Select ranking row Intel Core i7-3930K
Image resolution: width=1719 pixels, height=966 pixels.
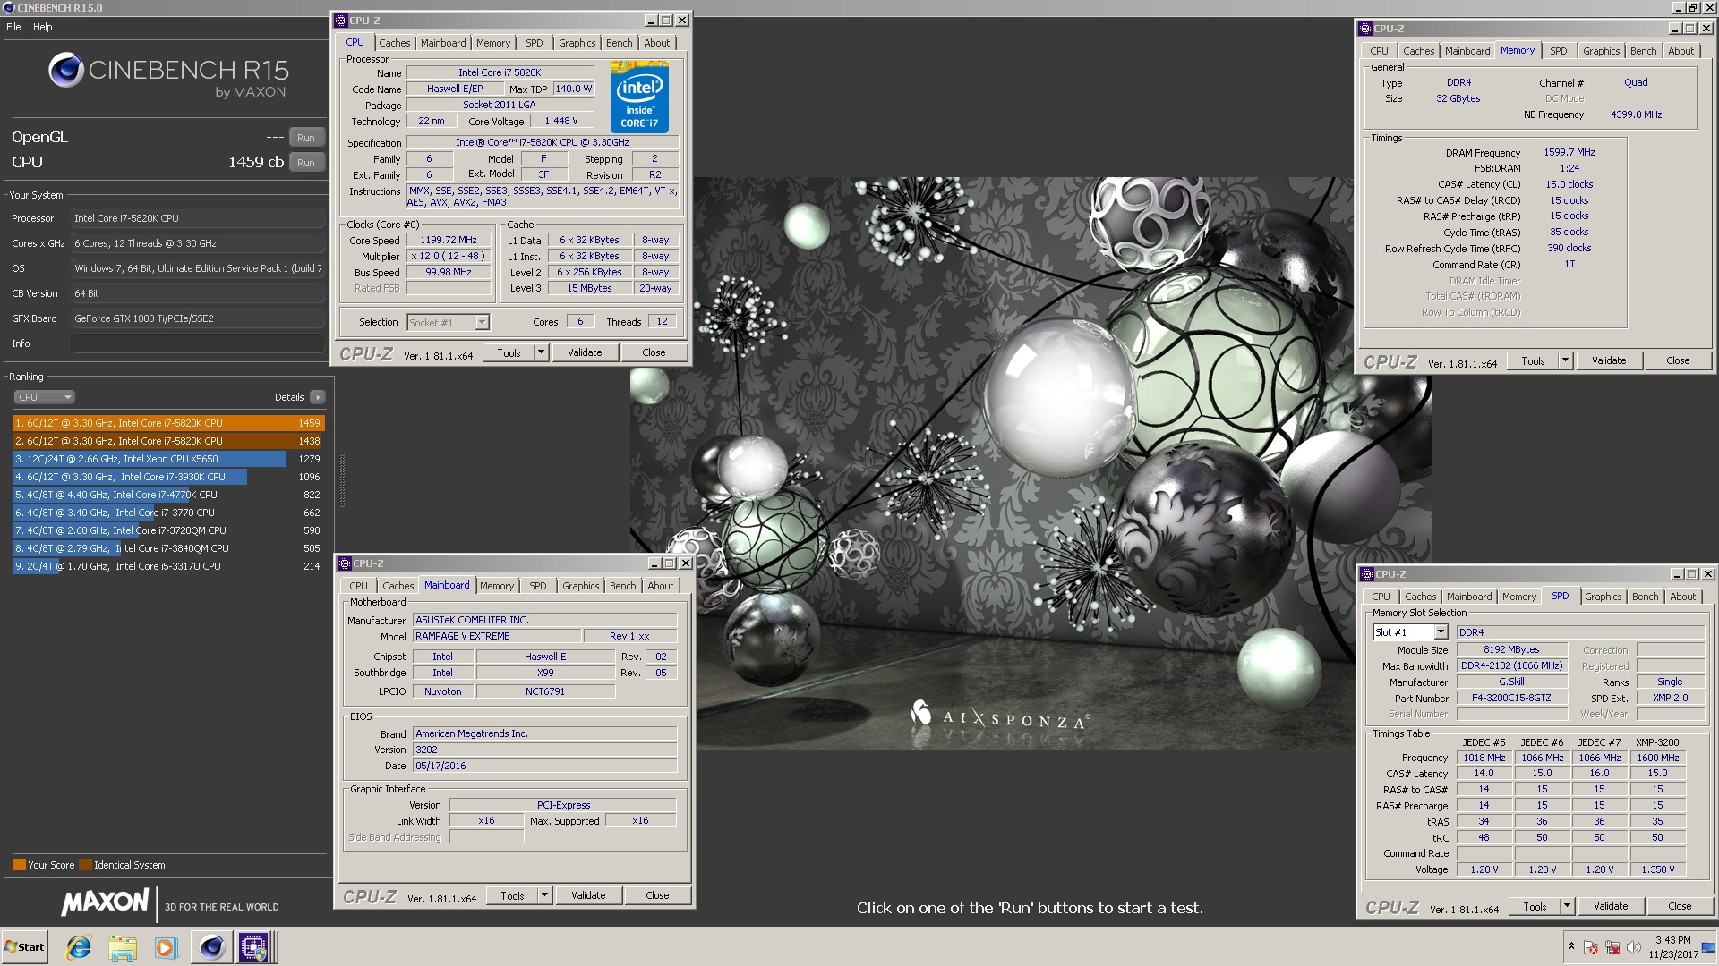(168, 477)
